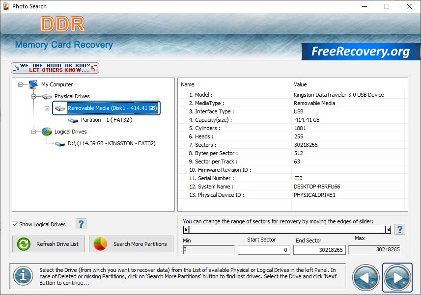Click the '7. Sectors :' row name
The image size is (421, 295).
pyautogui.click(x=202, y=145)
